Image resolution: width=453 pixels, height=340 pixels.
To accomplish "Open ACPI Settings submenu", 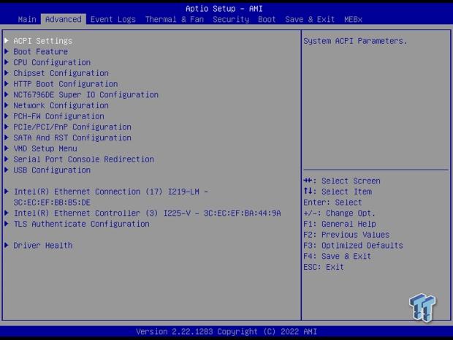I will (x=43, y=41).
